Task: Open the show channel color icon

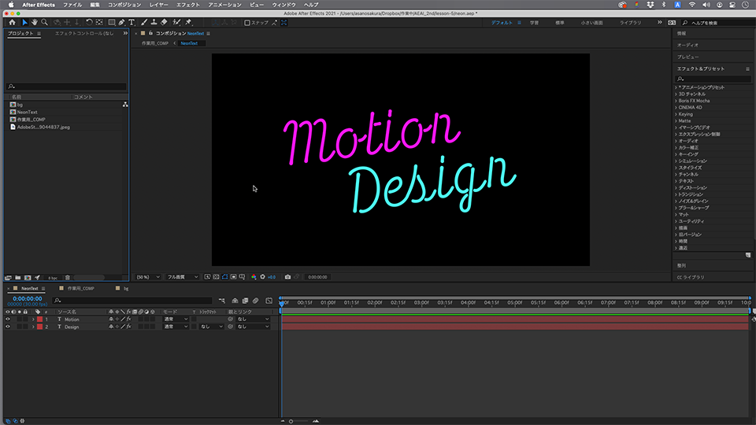Action: point(254,277)
